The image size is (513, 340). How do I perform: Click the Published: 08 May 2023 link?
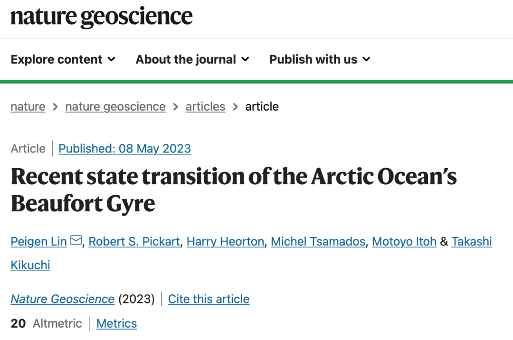124,149
